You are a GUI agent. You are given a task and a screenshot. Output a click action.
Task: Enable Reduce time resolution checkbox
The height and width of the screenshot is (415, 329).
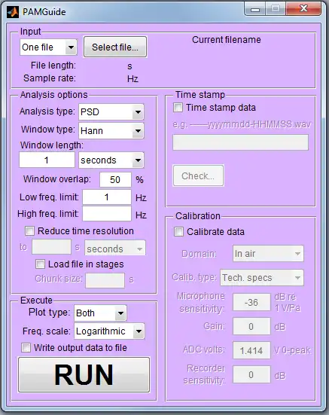click(x=29, y=231)
